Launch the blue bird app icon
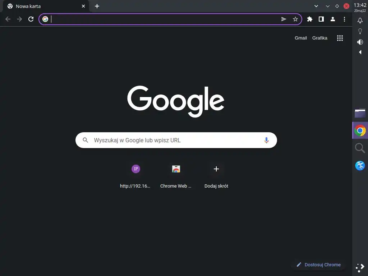 (360, 165)
